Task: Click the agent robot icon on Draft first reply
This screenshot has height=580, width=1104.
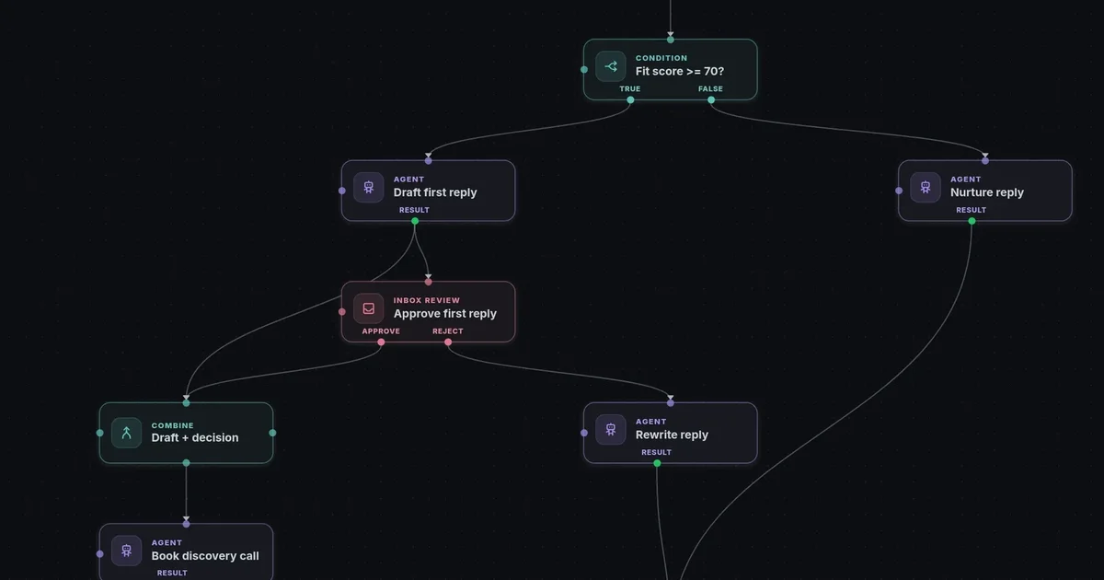Action: pos(369,188)
